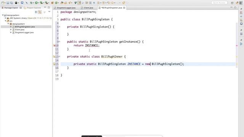Screen dimensions: 244x137
Task: Collapse the src folder node
Action: (5, 21)
